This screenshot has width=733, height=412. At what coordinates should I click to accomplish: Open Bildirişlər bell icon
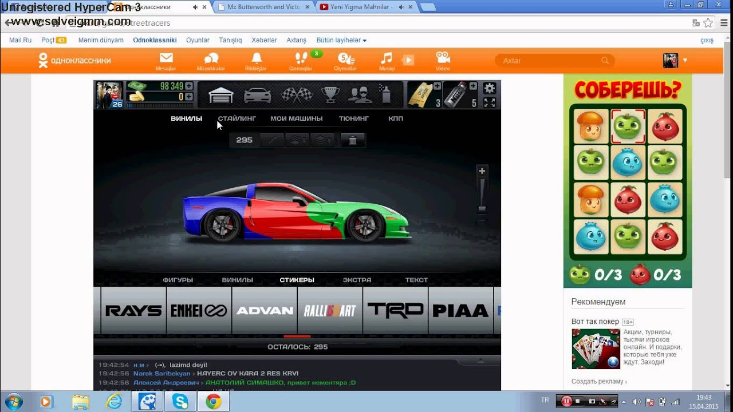[x=256, y=61]
